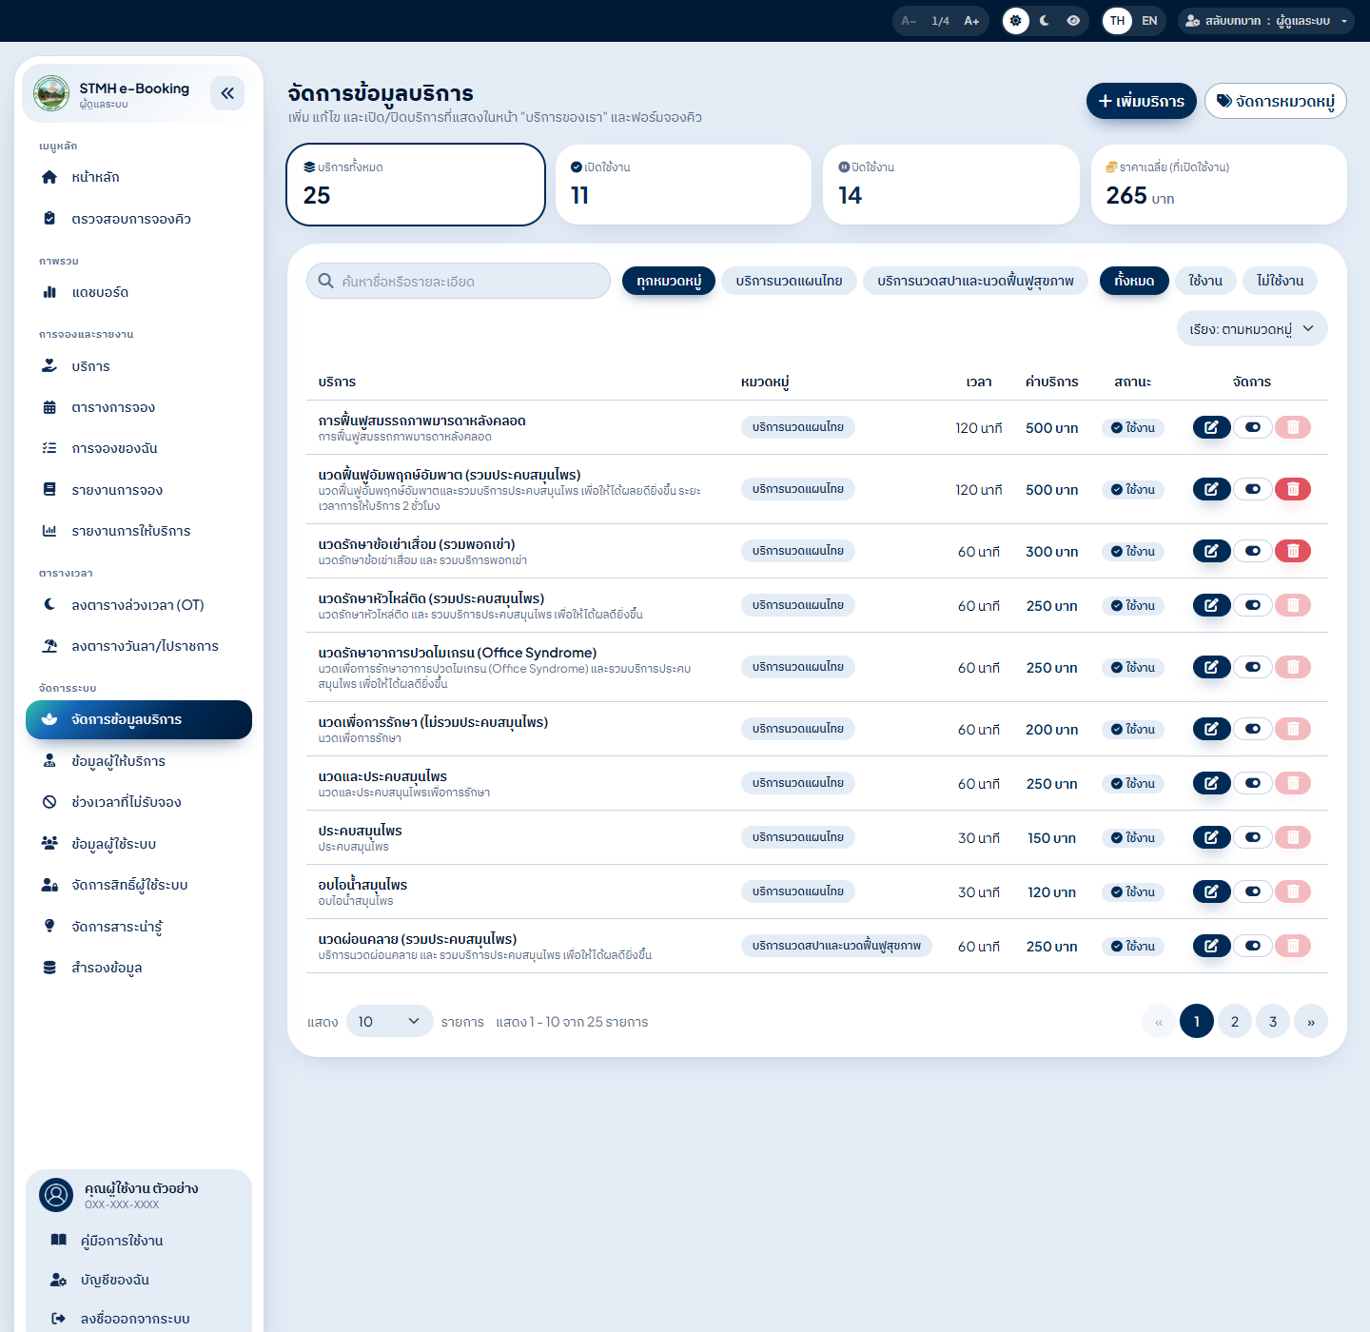The height and width of the screenshot is (1332, 1370).
Task: Select the ปิดใช้งาน 14 summary card
Action: click(x=951, y=185)
